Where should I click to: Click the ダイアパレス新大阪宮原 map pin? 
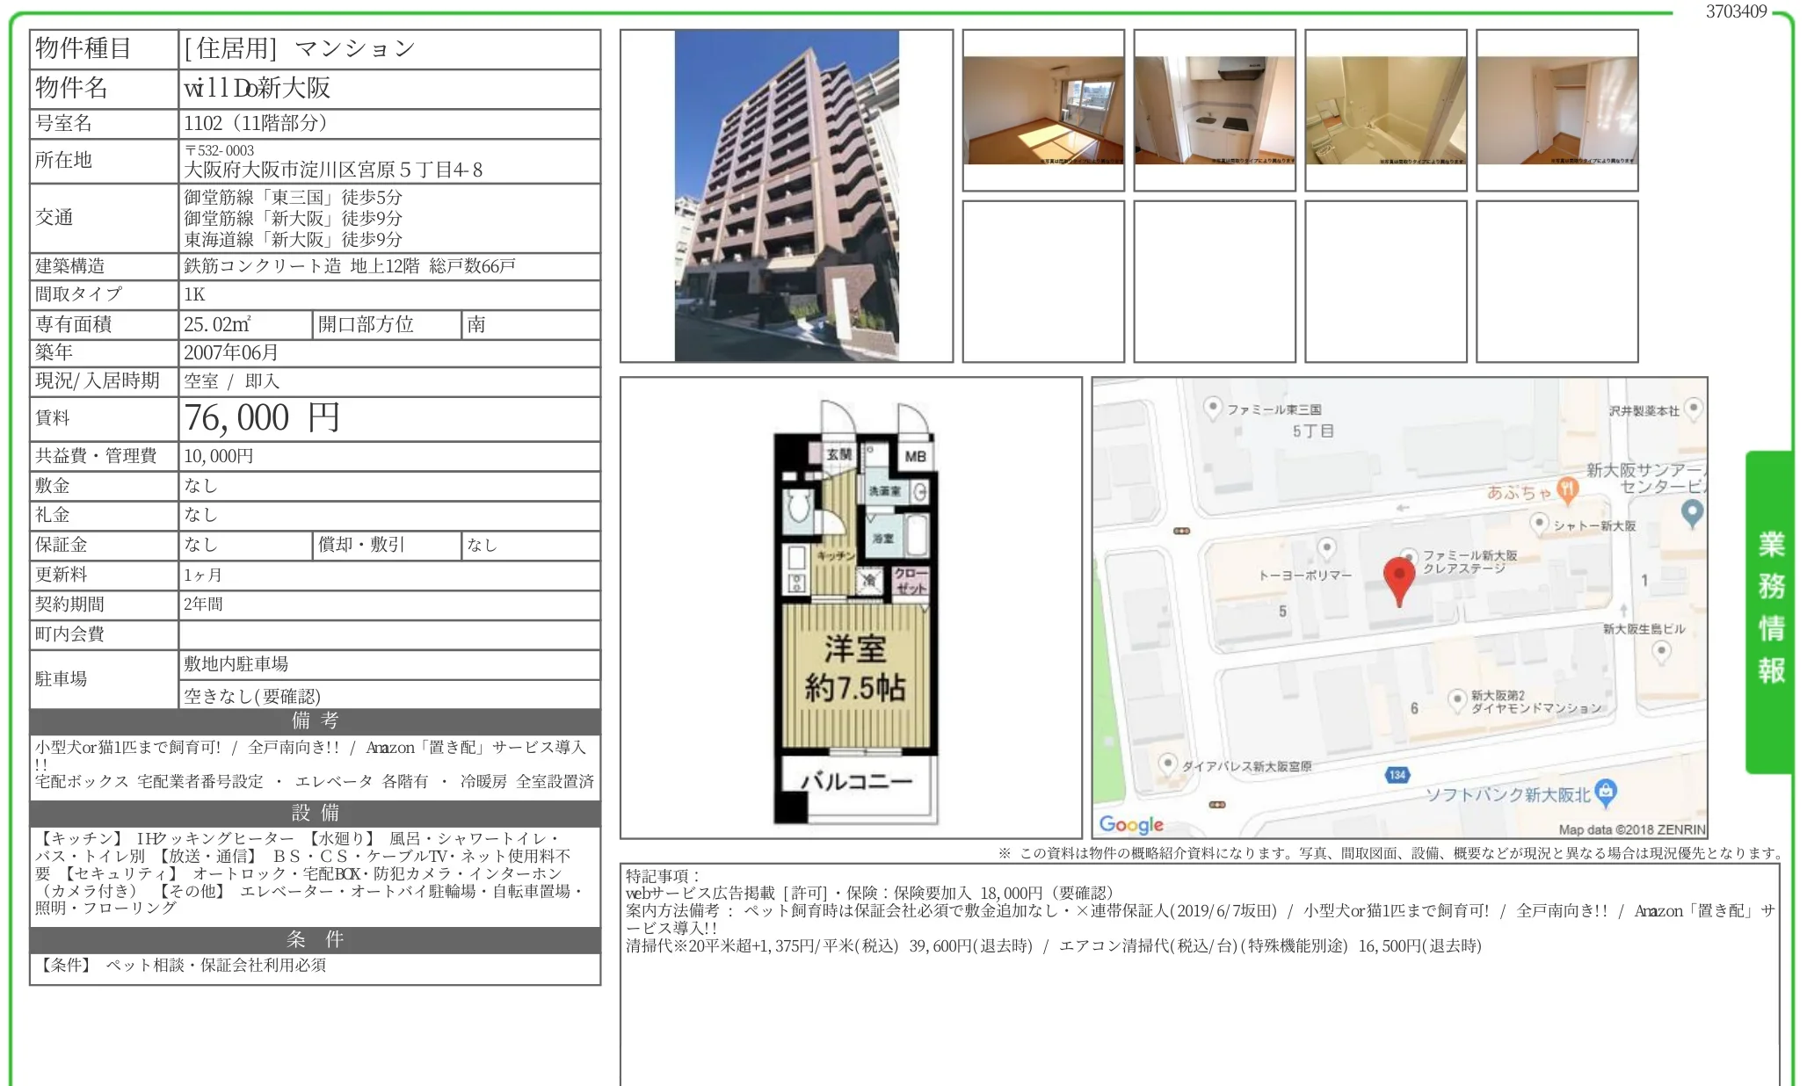[x=1167, y=764]
